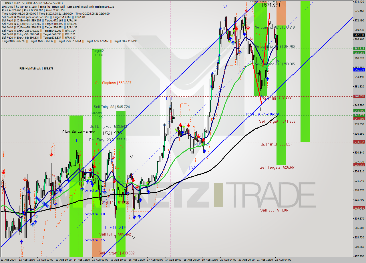Select the 'Sell 161.8 | 533.837' label
The image size is (366, 263).
click(x=276, y=144)
